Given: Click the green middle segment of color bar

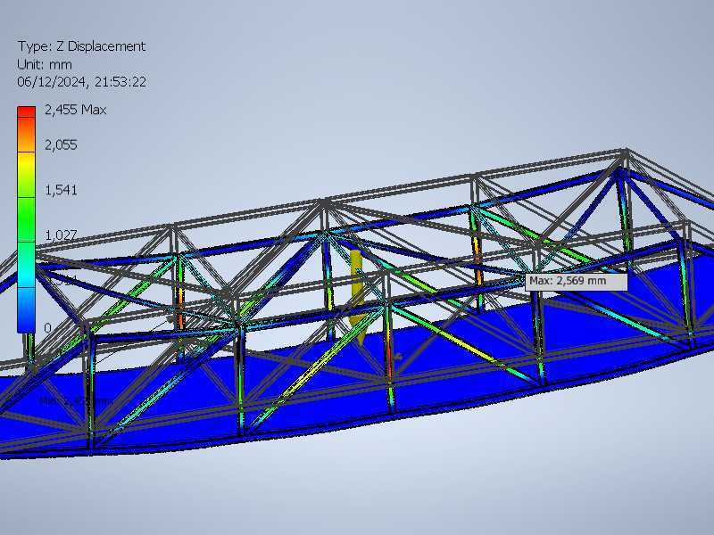Looking at the screenshot, I should (26, 219).
